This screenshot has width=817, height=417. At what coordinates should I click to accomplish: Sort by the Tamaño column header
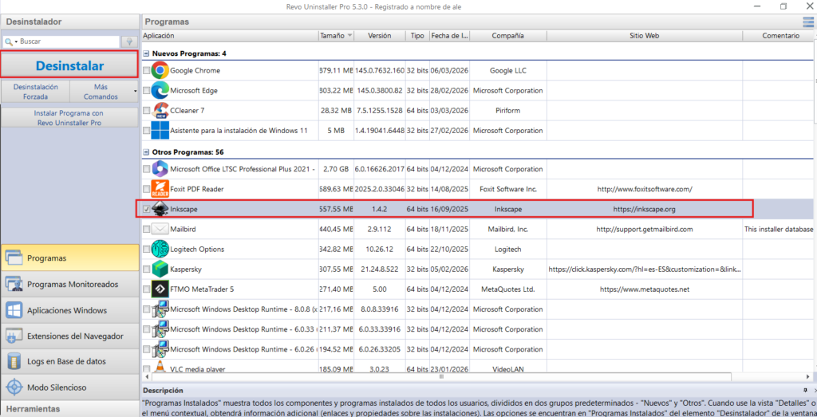(x=336, y=36)
